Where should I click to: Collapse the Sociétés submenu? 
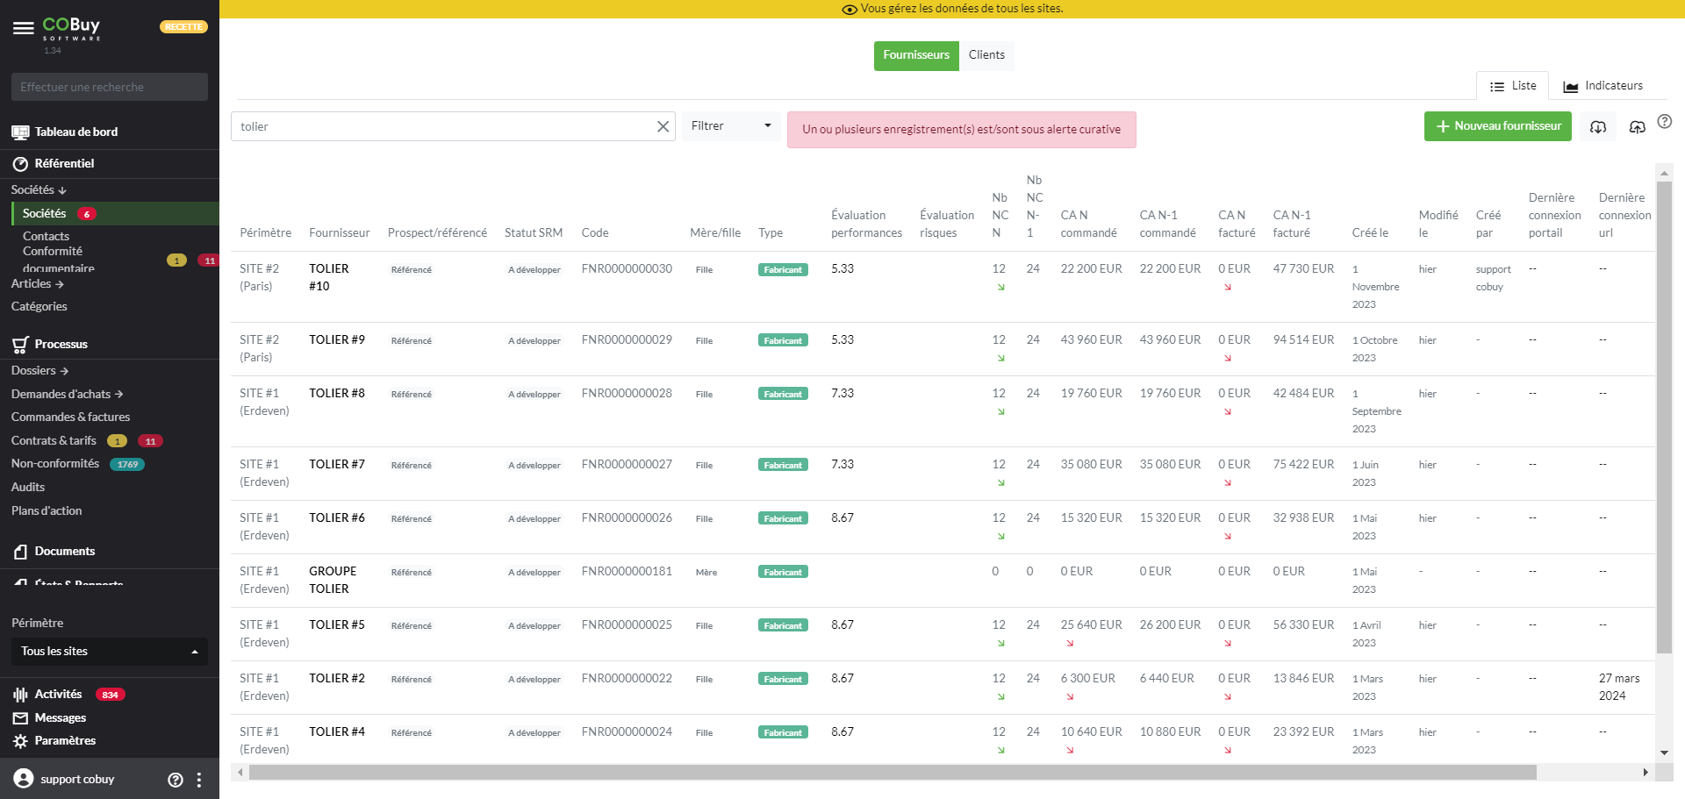coord(39,190)
